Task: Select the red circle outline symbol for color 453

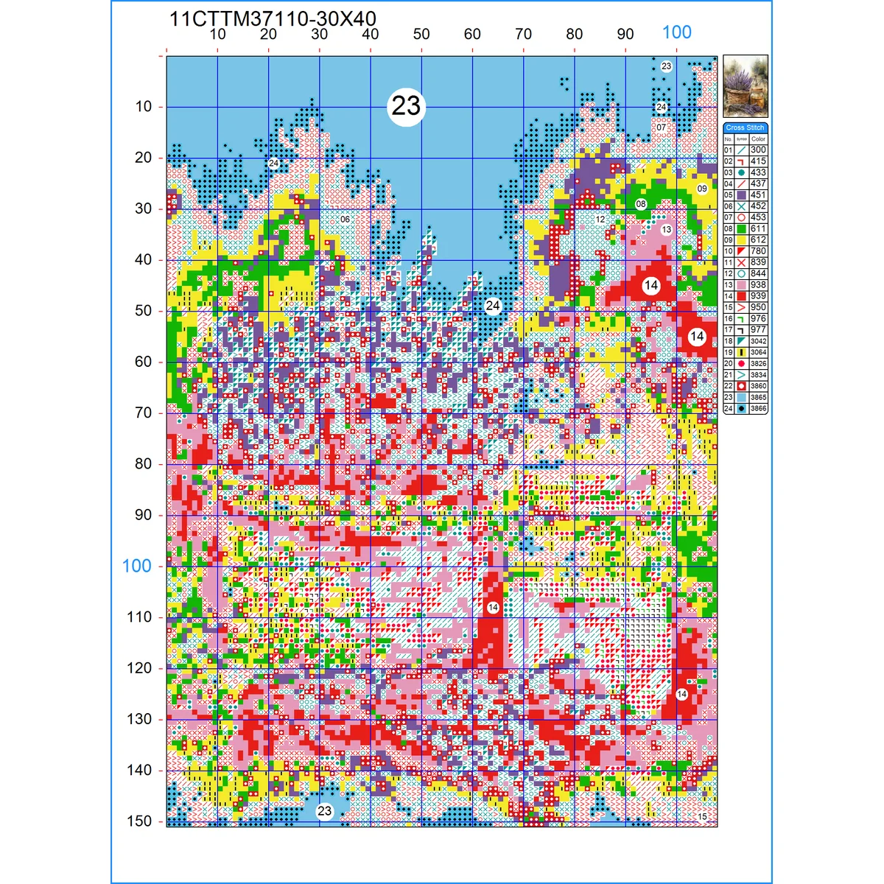Action: [741, 217]
